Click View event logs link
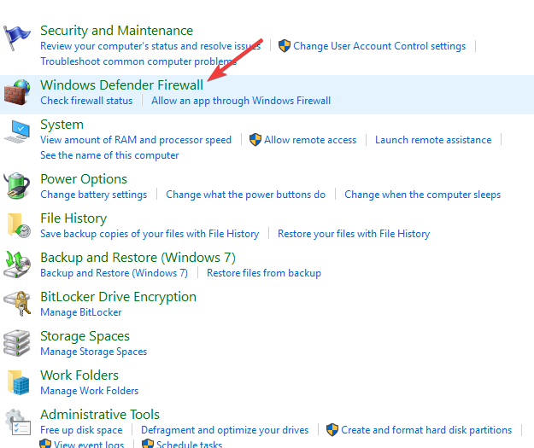Image resolution: width=534 pixels, height=448 pixels. [89, 444]
